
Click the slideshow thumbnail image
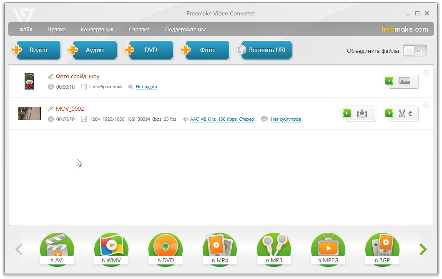[x=29, y=81]
